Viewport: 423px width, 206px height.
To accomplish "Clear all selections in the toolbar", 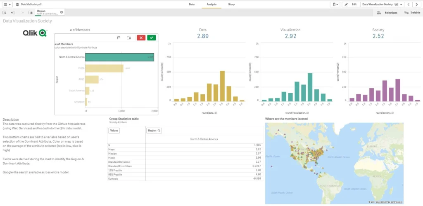I will click(x=31, y=12).
